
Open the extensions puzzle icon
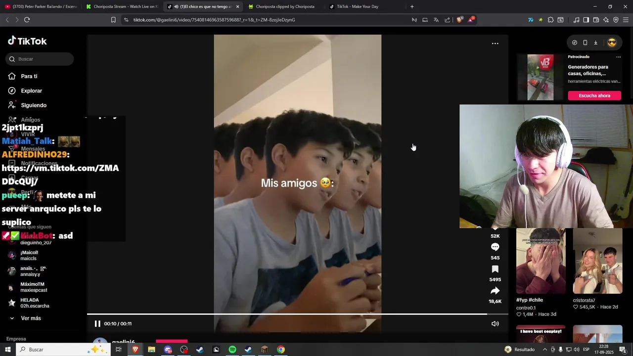(550, 20)
